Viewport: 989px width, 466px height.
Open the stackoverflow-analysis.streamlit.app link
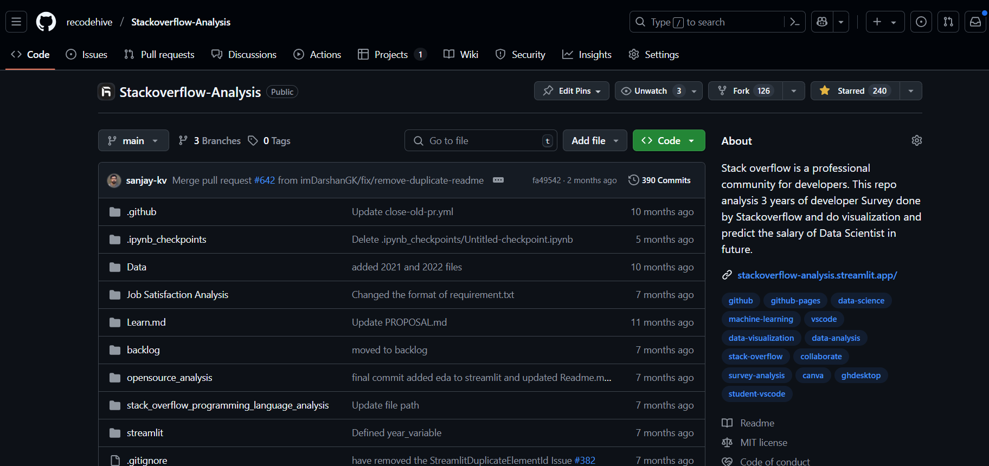(x=817, y=275)
